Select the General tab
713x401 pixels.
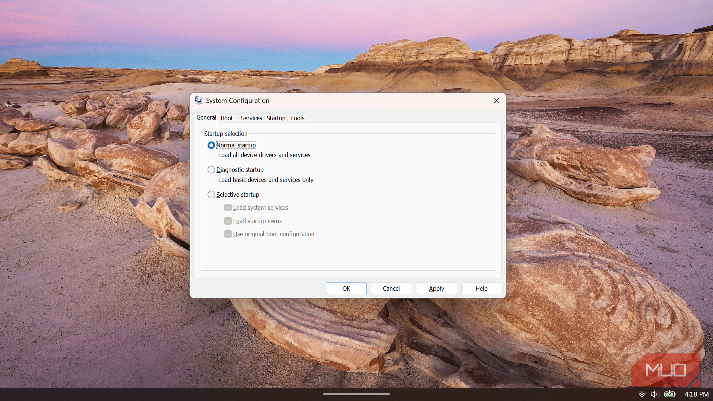point(206,117)
